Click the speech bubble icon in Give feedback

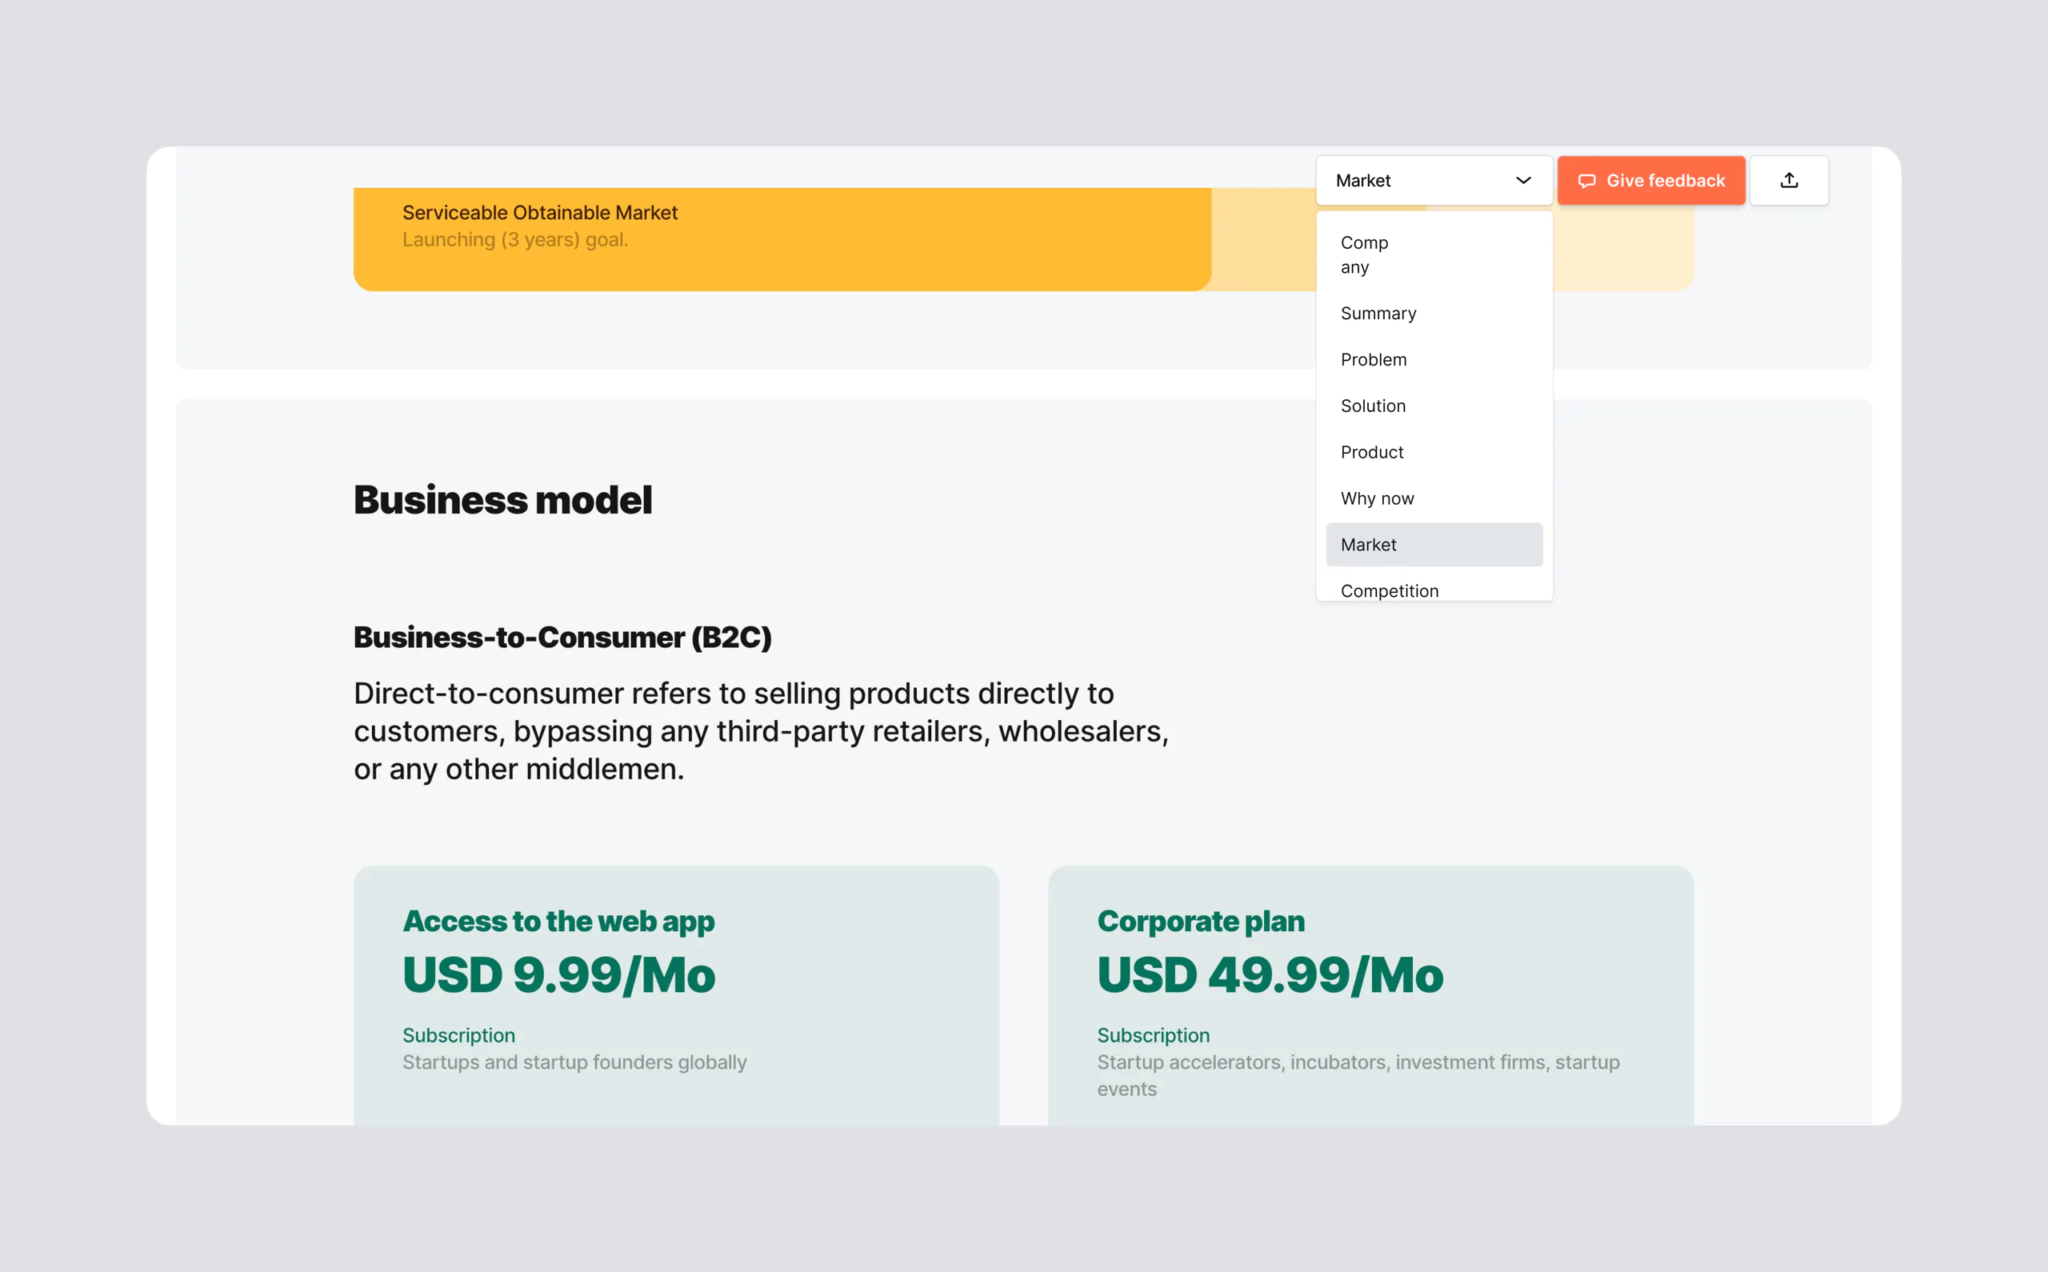(1586, 181)
